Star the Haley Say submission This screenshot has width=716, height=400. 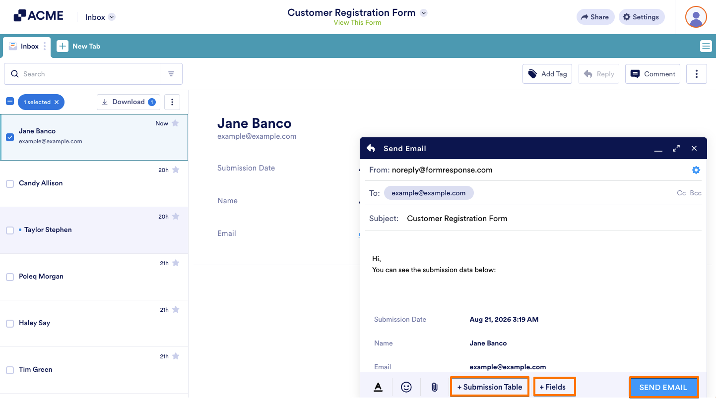175,310
